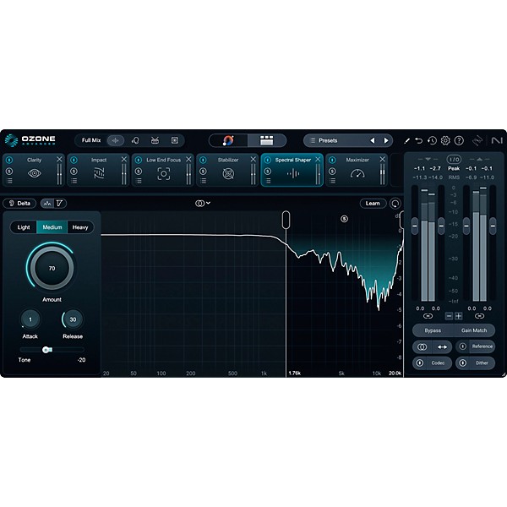Viewport: 507px width, 507px height.
Task: Enable Gain Match
Action: pos(474,330)
